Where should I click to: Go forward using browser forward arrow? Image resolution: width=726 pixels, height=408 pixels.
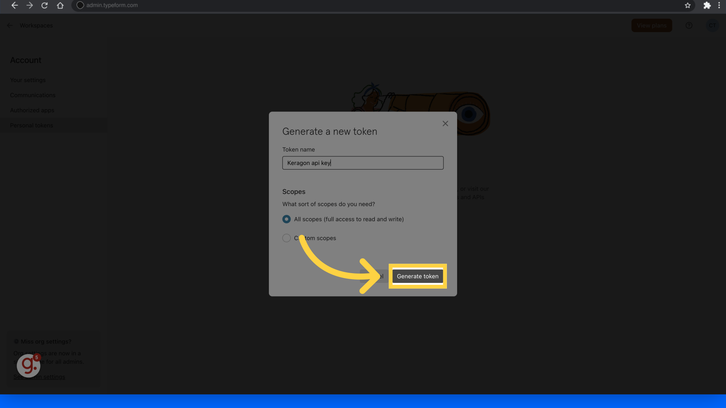(29, 5)
